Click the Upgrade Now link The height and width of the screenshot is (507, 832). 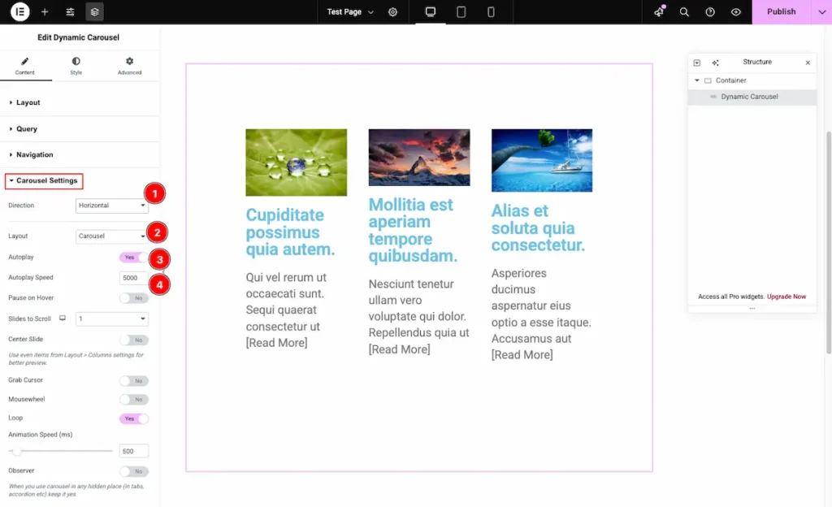pyautogui.click(x=786, y=297)
